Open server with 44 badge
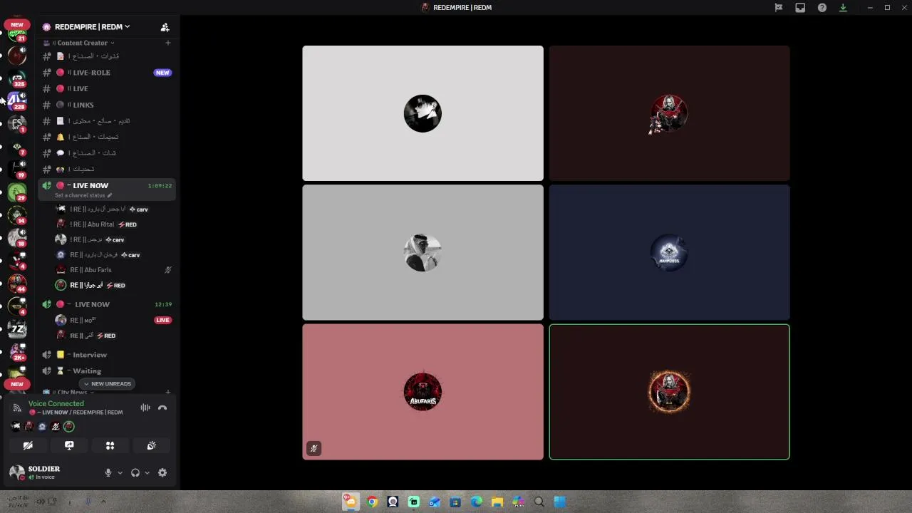 (17, 284)
